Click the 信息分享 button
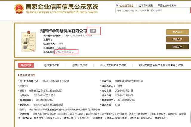 coord(177,39)
